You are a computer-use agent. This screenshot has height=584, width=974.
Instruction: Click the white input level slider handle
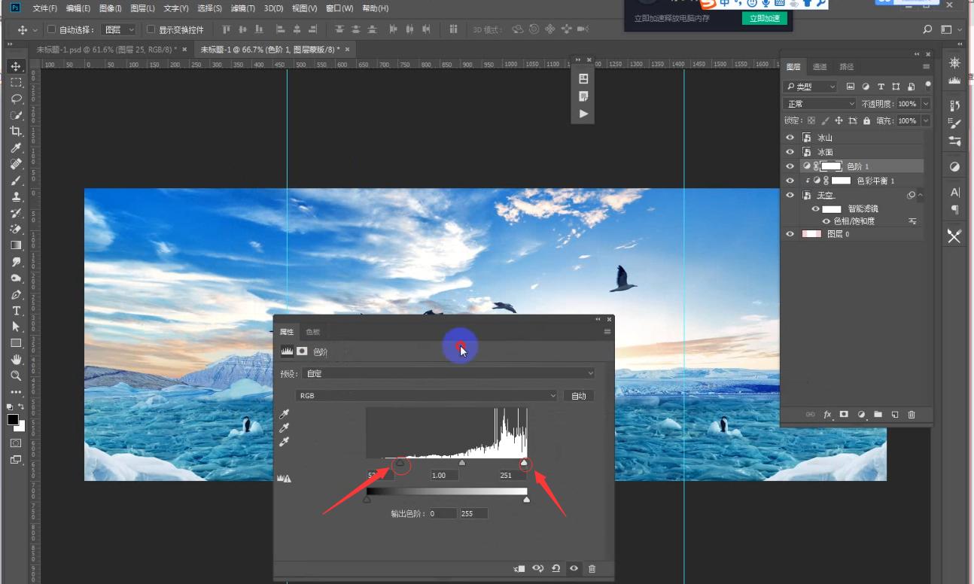524,464
